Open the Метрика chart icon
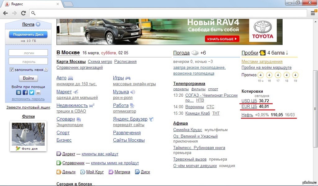 point(111,172)
